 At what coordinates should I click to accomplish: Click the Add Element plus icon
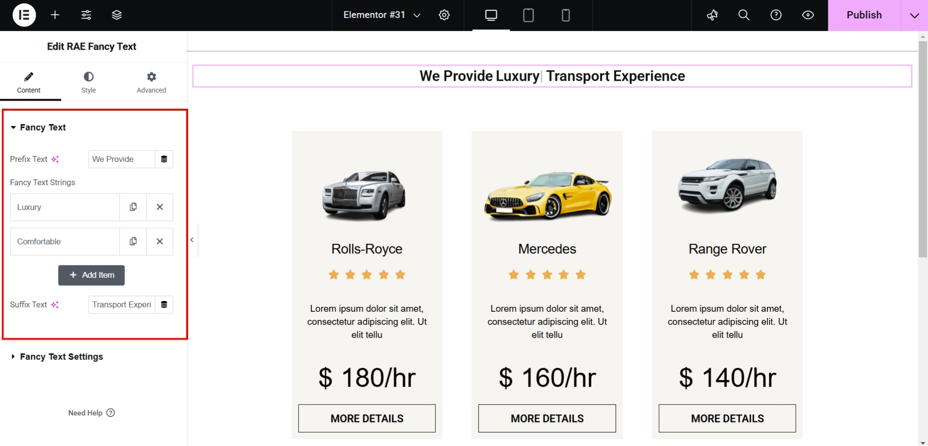(55, 15)
